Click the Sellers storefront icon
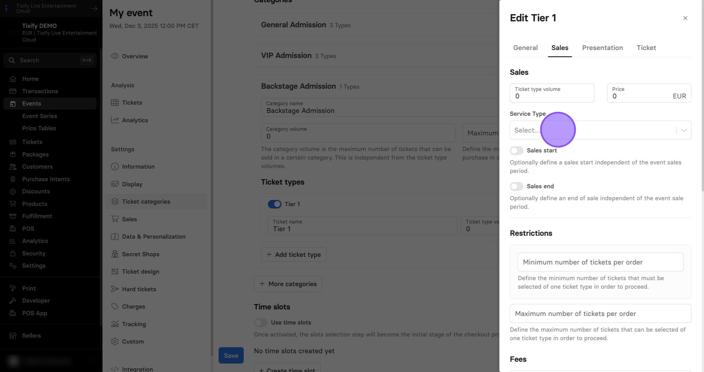Screen dimensions: 704x372 pyautogui.click(x=13, y=336)
